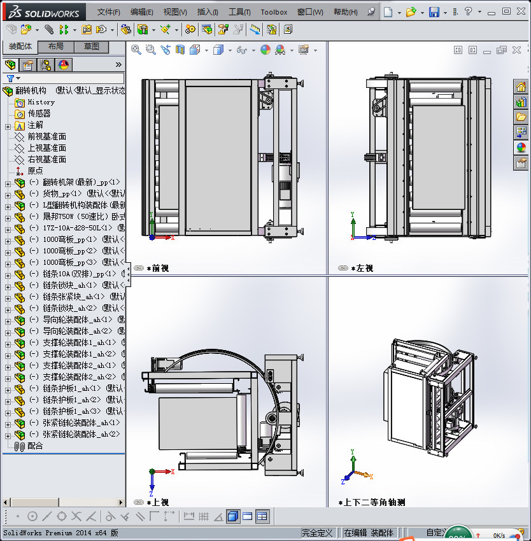Toggle the Four View layout button
The width and height of the screenshot is (531, 541).
262,517
